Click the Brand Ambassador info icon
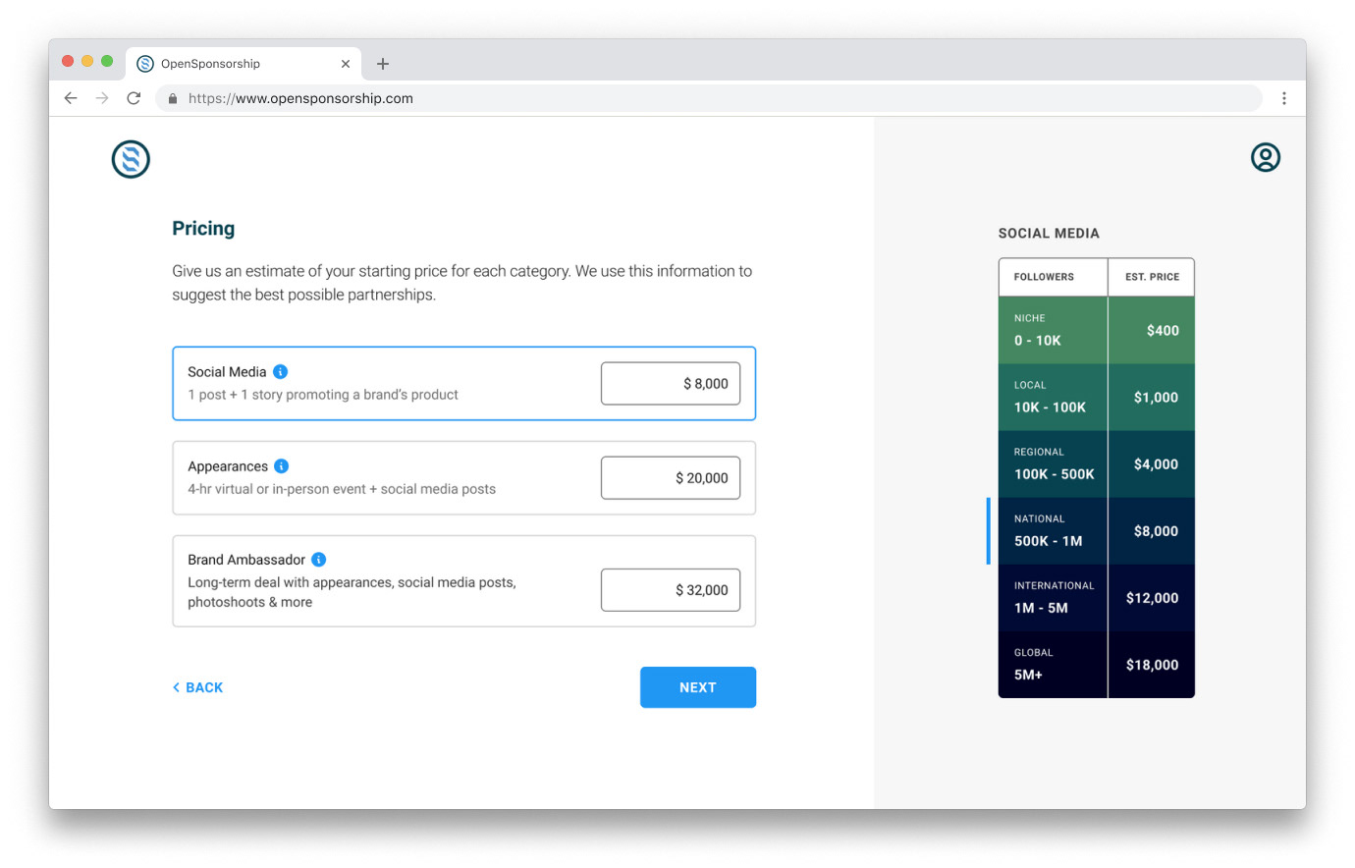The image size is (1355, 868). click(x=318, y=560)
